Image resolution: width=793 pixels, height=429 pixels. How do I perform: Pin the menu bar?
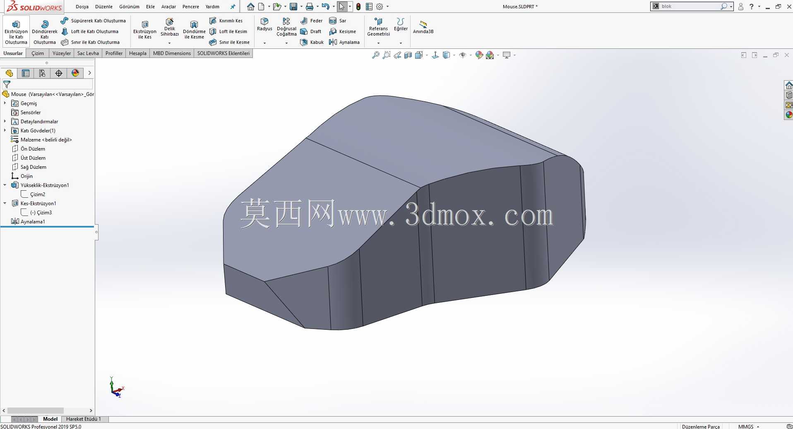pyautogui.click(x=233, y=7)
